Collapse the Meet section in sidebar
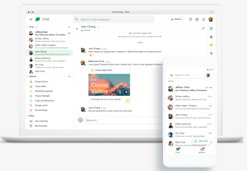The height and width of the screenshot is (171, 247). (x=27, y=116)
